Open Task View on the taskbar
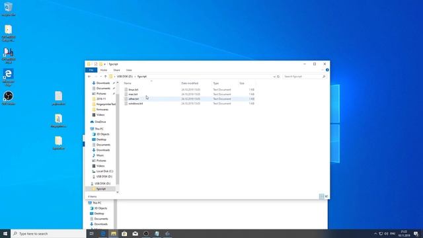Viewport: 423px width, 238px height. click(92, 233)
